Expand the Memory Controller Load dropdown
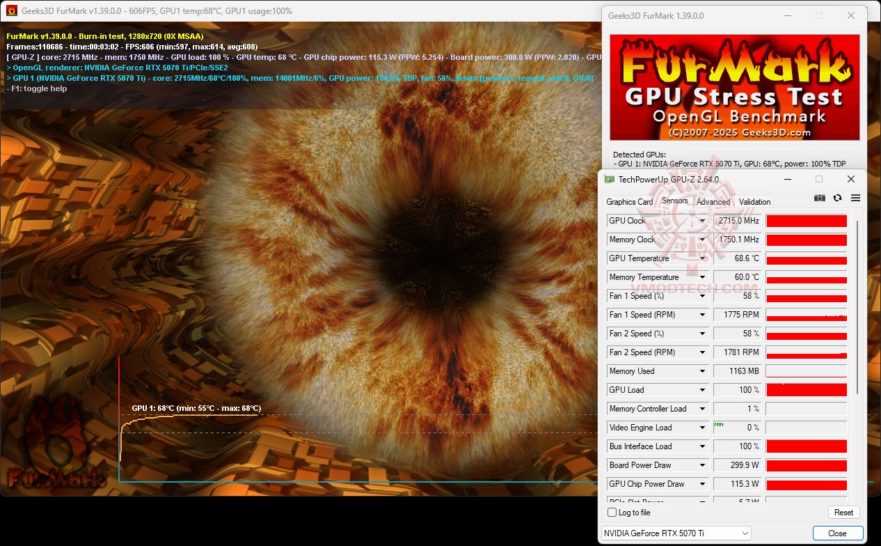The height and width of the screenshot is (546, 881). (x=703, y=409)
